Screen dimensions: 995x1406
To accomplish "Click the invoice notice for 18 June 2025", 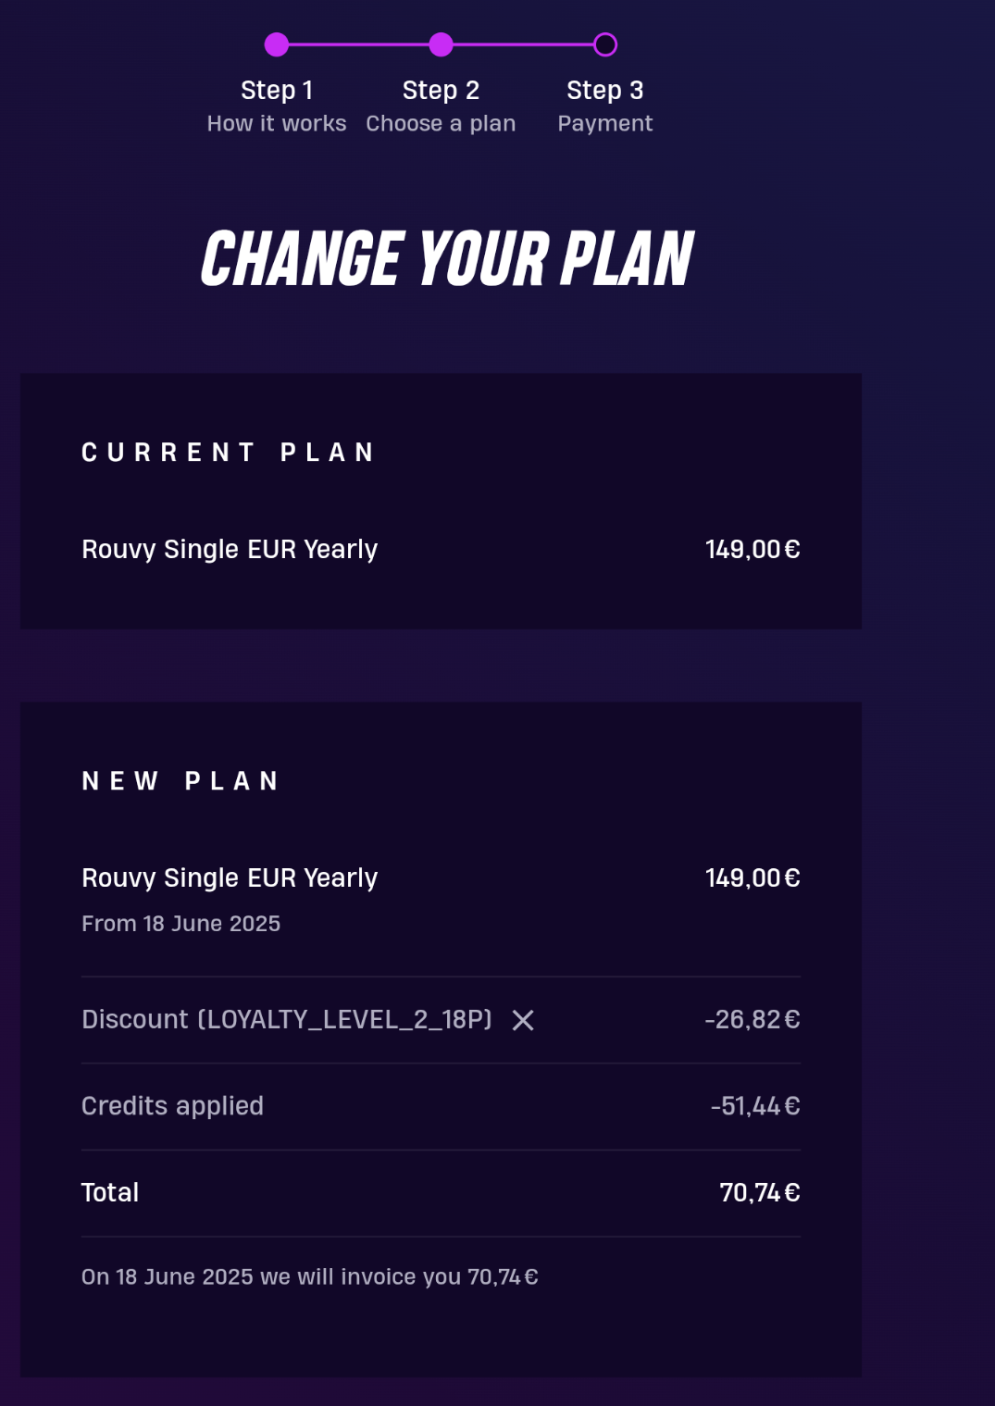I will tap(309, 1277).
